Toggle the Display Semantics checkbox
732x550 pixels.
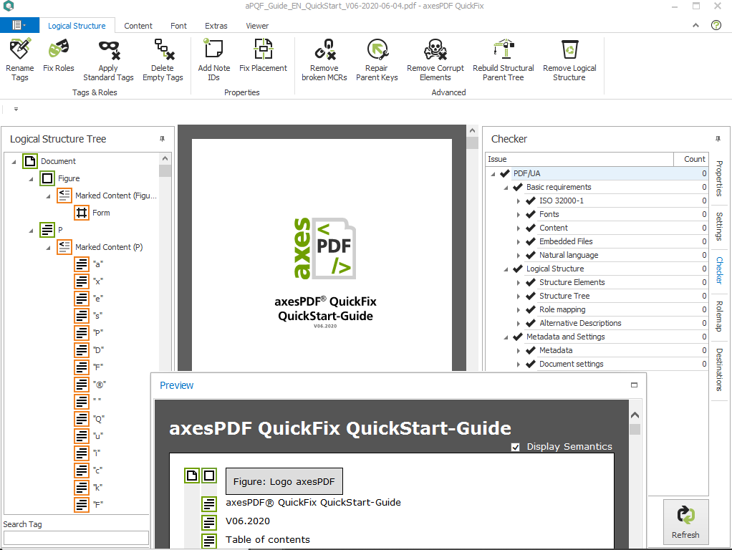point(516,448)
